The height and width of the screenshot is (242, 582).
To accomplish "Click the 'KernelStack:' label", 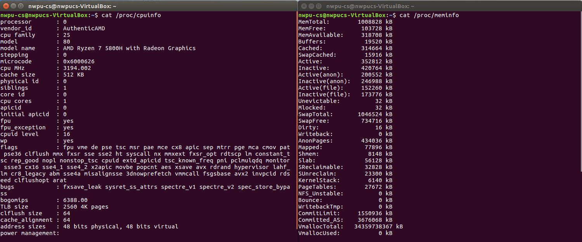I will [319, 180].
